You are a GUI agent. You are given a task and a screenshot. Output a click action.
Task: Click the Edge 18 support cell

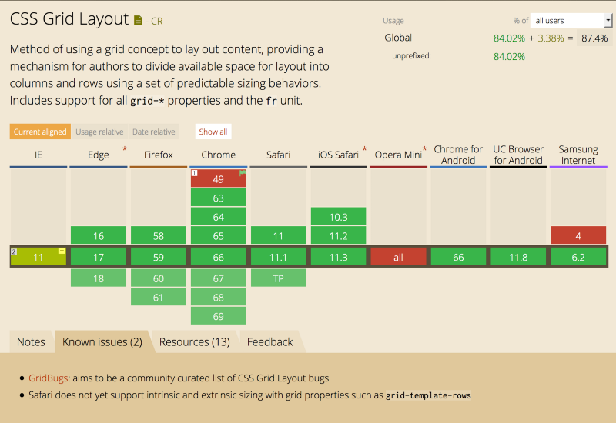pos(99,278)
